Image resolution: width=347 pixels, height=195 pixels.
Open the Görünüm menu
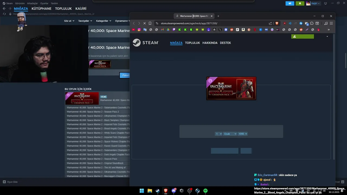pyautogui.click(x=20, y=4)
